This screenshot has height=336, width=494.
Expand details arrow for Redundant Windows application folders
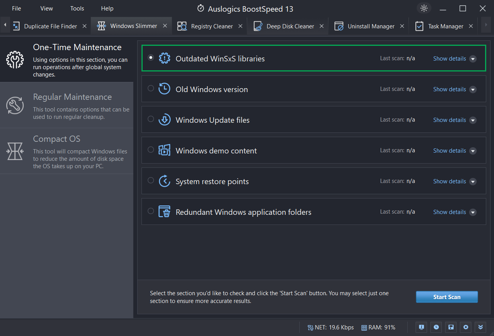[x=473, y=212]
